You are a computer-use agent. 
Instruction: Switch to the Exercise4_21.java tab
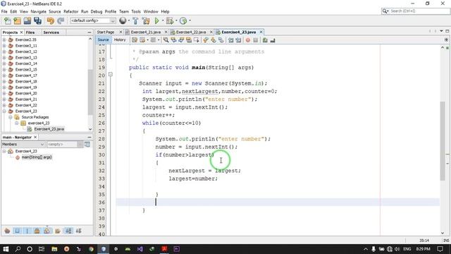tap(146, 32)
